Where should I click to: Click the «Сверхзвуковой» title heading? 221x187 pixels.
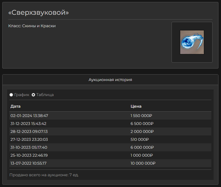38,12
